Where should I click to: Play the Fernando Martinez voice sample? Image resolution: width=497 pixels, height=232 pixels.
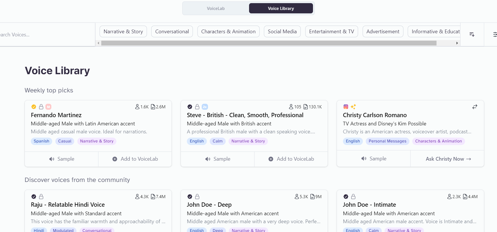(x=62, y=159)
